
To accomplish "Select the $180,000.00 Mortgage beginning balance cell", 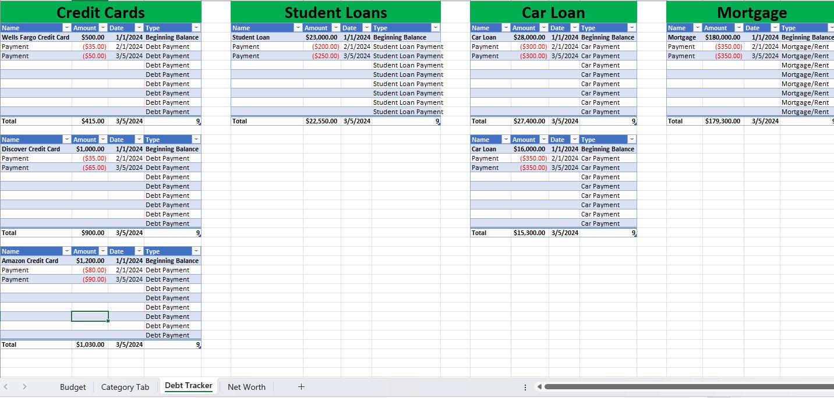I will [721, 37].
